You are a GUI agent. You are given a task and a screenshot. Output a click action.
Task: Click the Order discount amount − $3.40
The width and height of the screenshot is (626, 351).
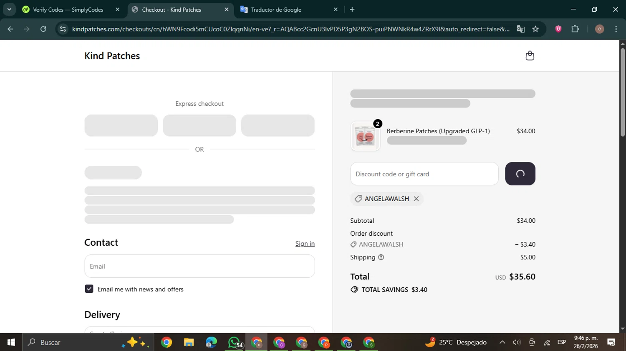(x=525, y=244)
